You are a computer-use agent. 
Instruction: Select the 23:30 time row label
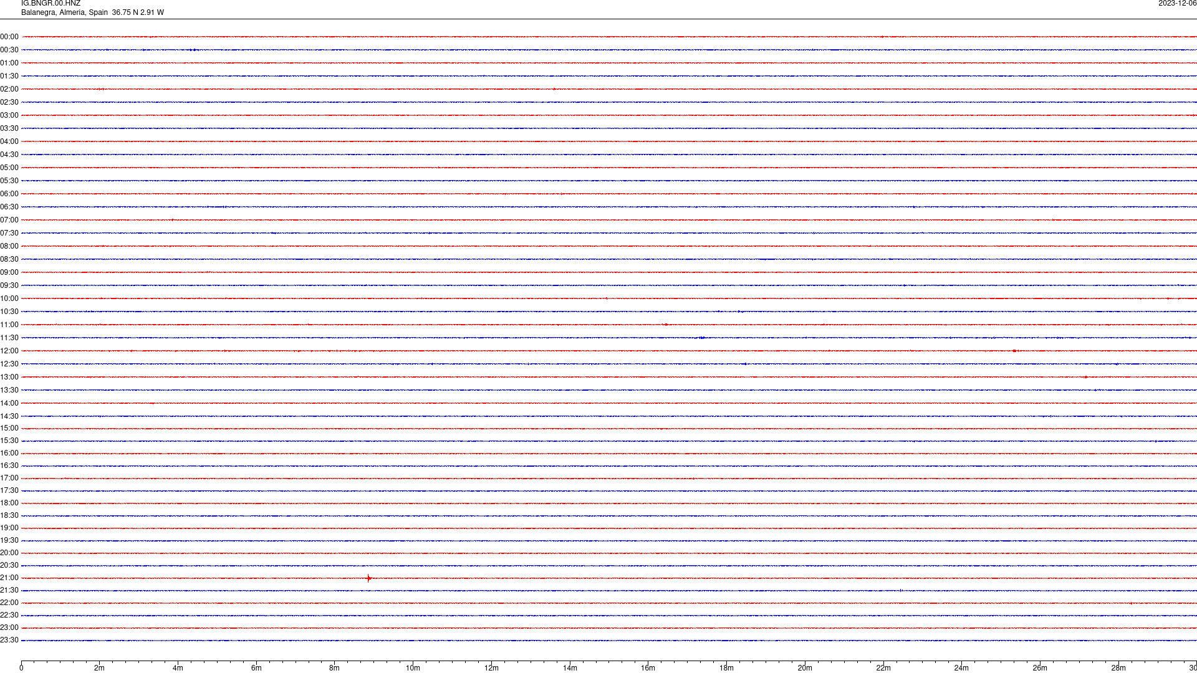[9, 640]
